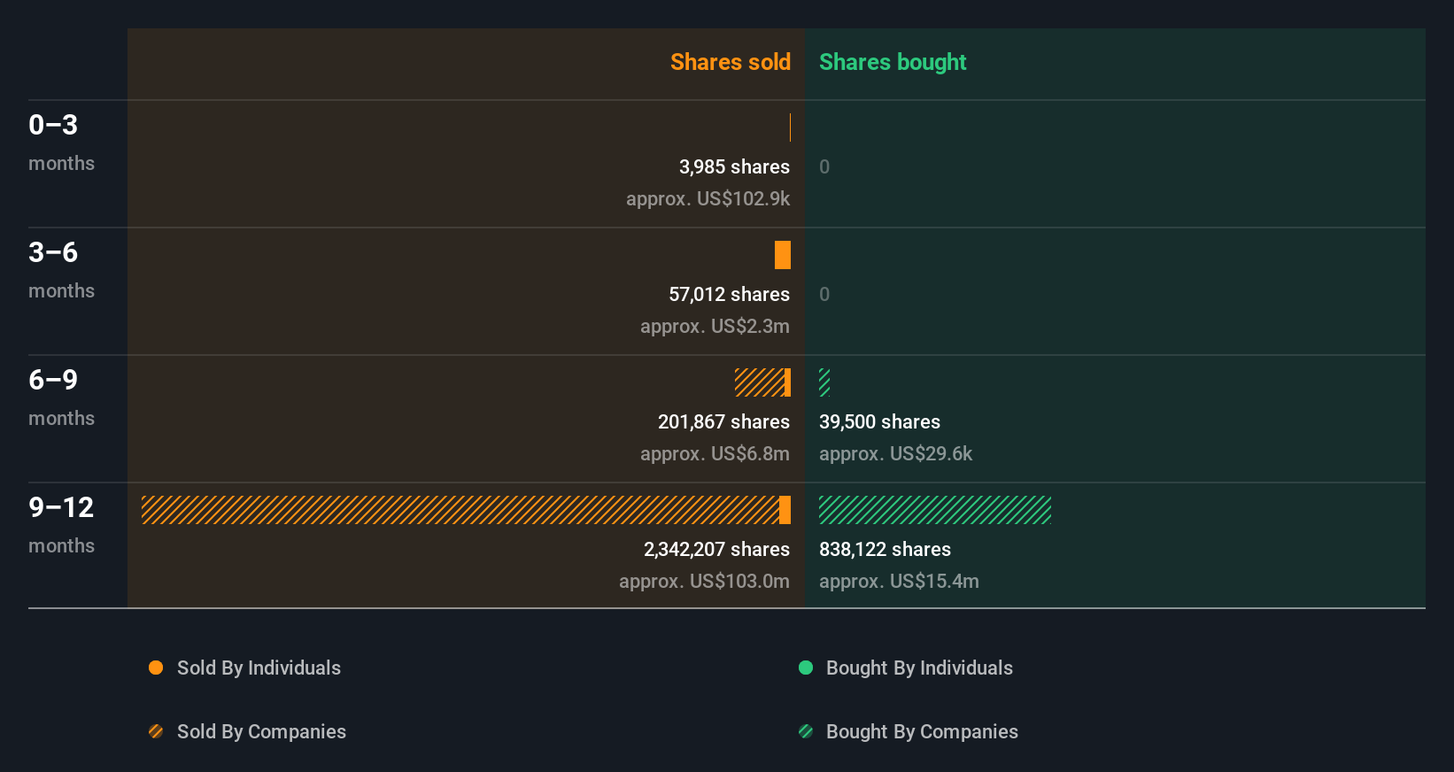Click the 2,342,207 shares value

pyautogui.click(x=716, y=549)
